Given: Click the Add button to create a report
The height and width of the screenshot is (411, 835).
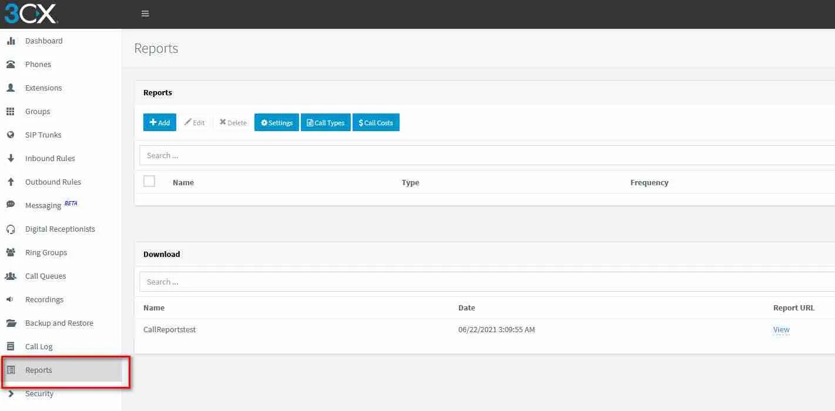Looking at the screenshot, I should (159, 122).
